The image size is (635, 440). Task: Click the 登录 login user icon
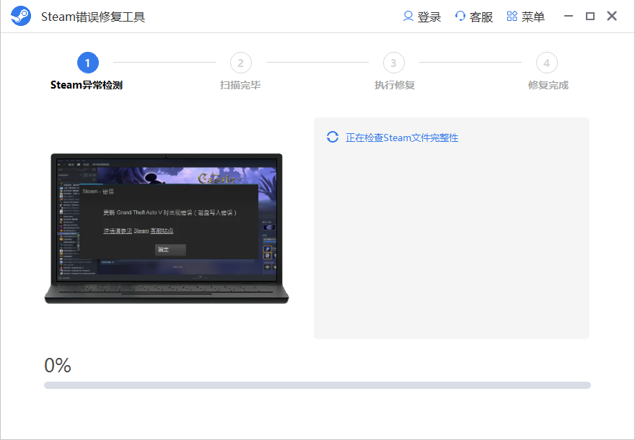click(x=408, y=16)
